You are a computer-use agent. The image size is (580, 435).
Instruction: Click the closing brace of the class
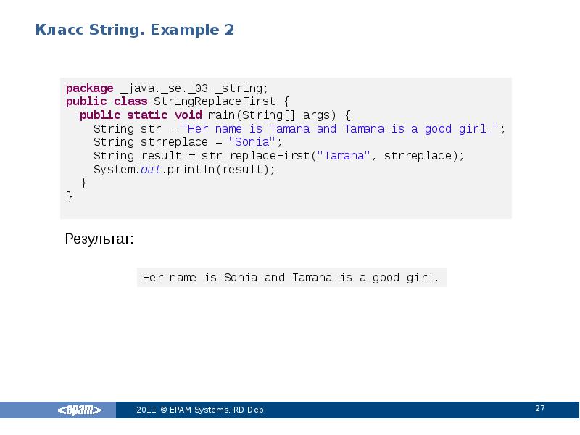(x=70, y=196)
